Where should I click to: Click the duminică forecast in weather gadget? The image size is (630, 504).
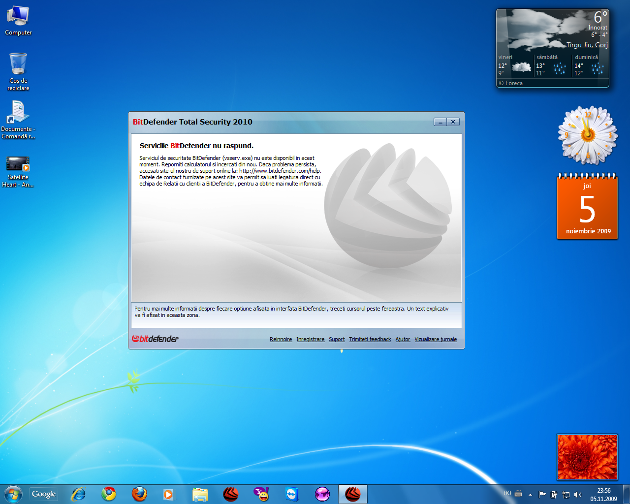[x=590, y=65]
